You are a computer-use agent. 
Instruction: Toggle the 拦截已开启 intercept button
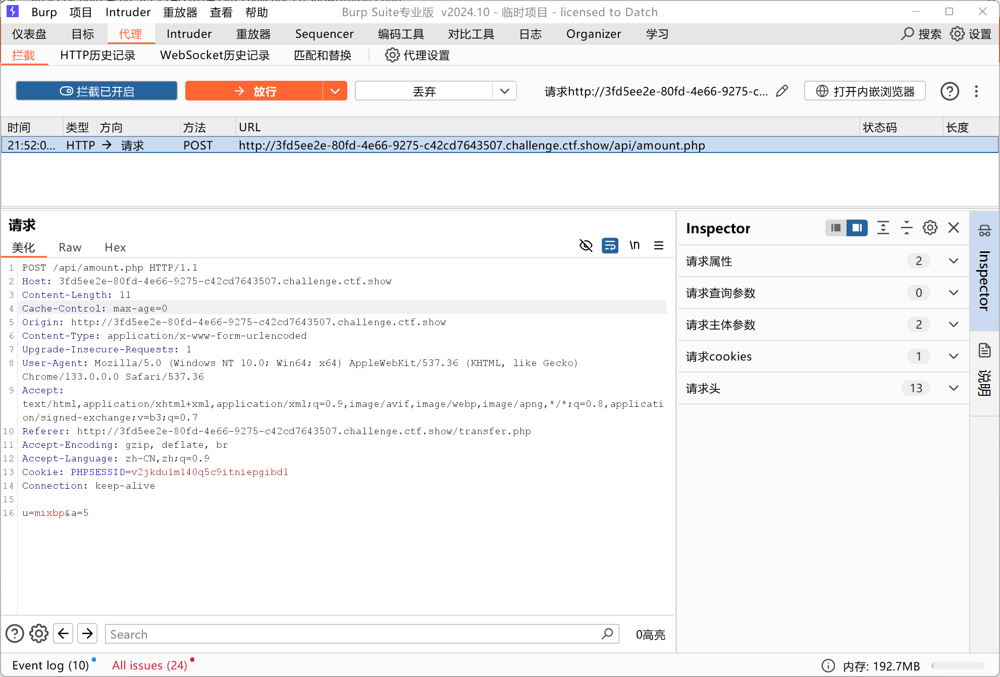tap(96, 91)
